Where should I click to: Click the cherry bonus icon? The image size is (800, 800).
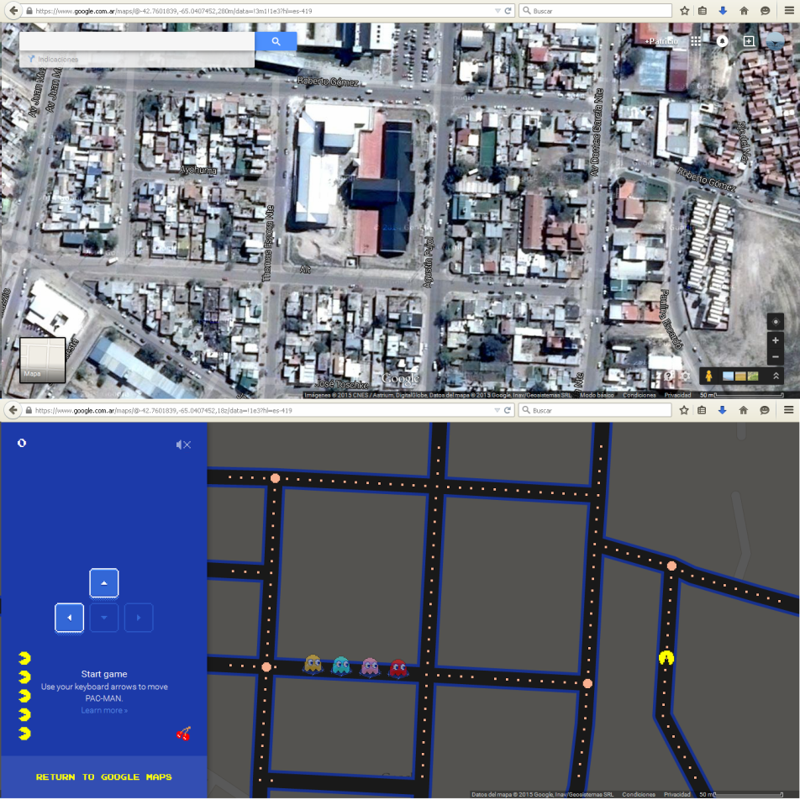point(184,734)
